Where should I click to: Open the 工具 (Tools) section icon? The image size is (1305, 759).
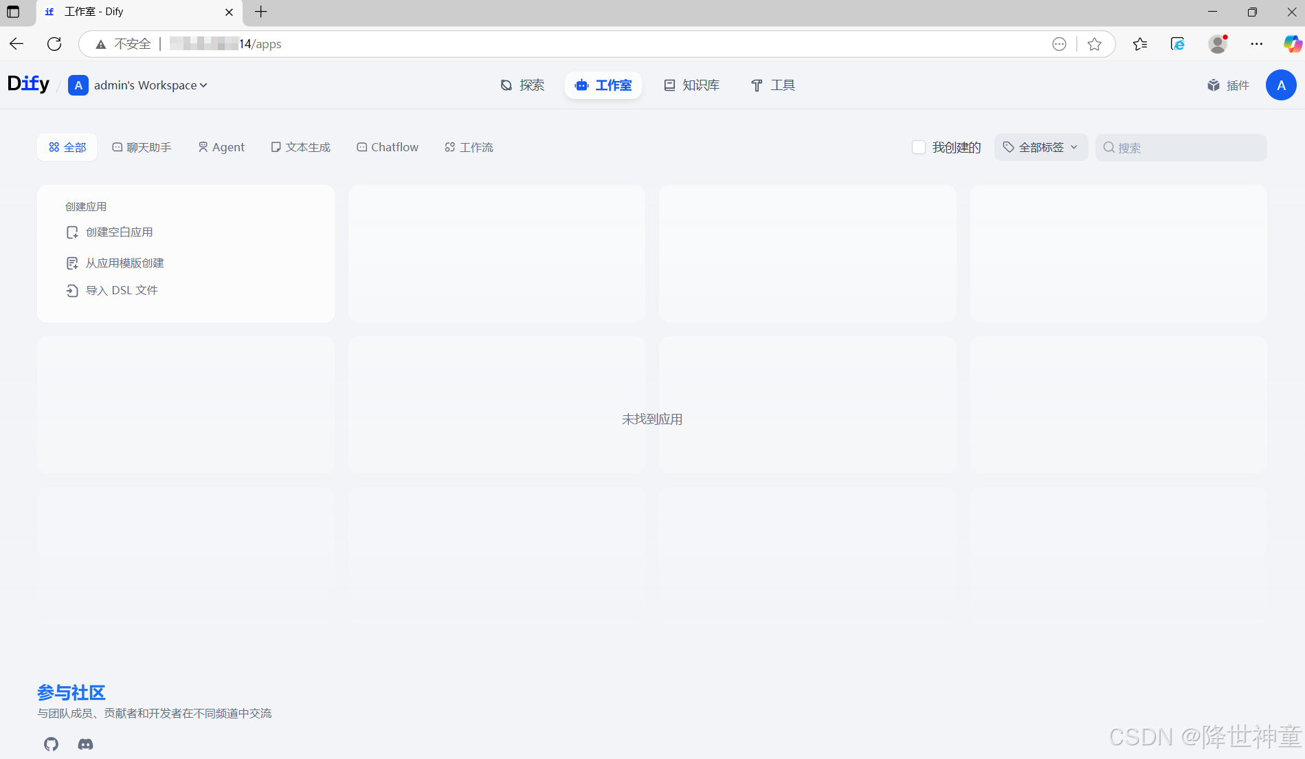coord(757,85)
